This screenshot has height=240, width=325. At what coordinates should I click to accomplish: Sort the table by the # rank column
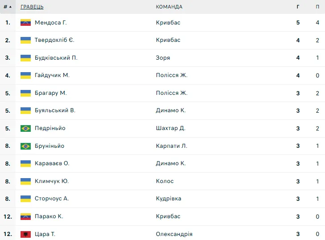coord(8,7)
